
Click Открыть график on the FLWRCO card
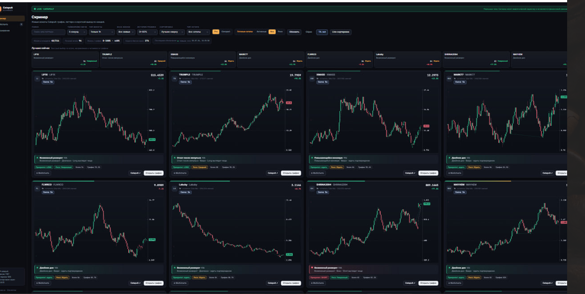pyautogui.click(x=153, y=283)
